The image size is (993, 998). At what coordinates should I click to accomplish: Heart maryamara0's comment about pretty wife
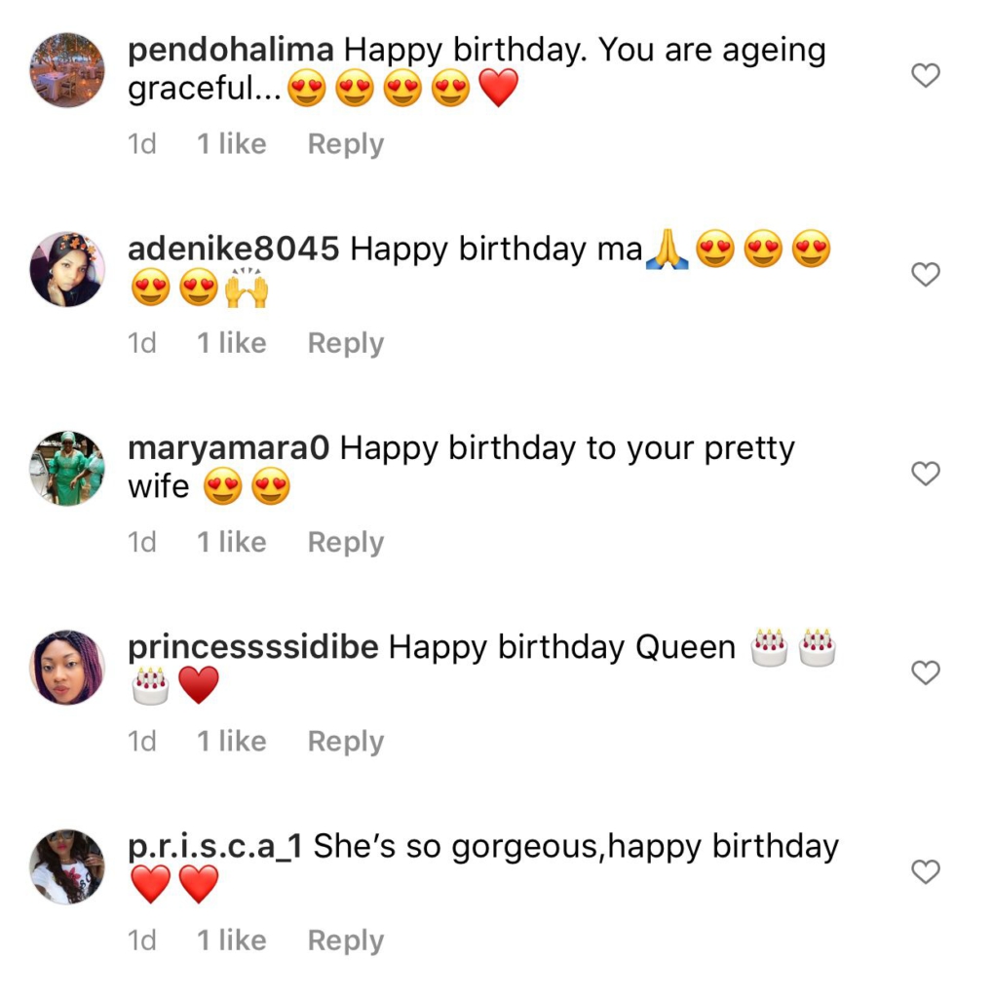[925, 474]
